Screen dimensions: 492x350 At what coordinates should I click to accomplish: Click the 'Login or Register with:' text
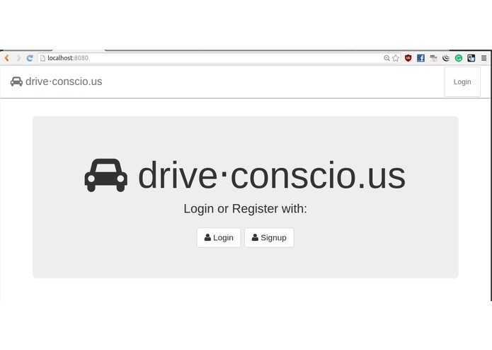pyautogui.click(x=246, y=209)
